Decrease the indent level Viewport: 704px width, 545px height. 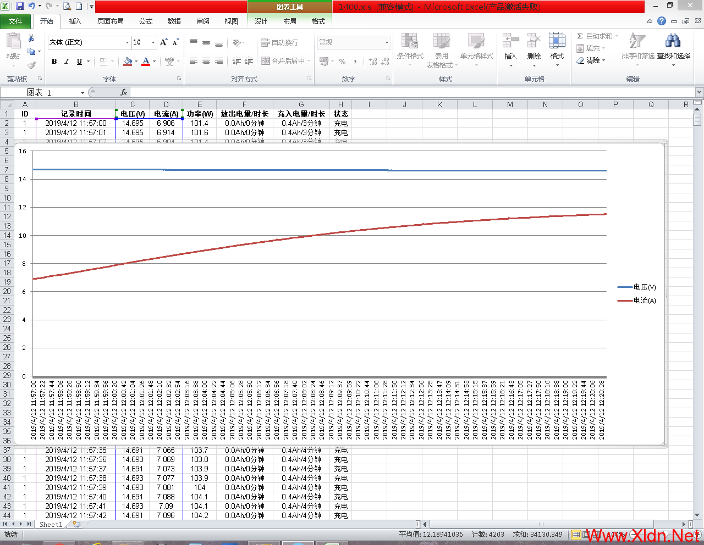(237, 61)
